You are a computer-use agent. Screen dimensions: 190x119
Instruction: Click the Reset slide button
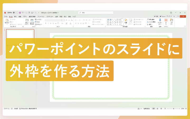click(x=37, y=22)
